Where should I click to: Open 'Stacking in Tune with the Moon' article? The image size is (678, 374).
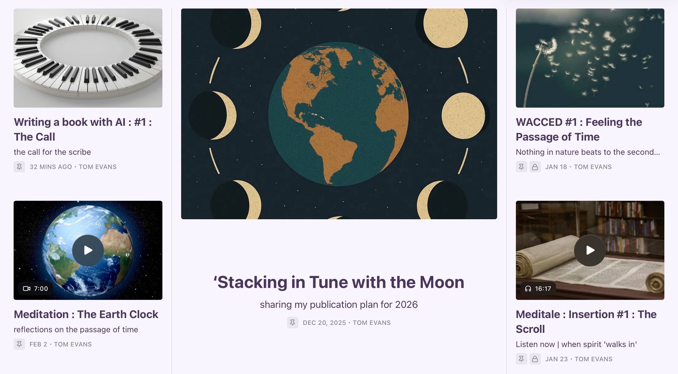(339, 282)
